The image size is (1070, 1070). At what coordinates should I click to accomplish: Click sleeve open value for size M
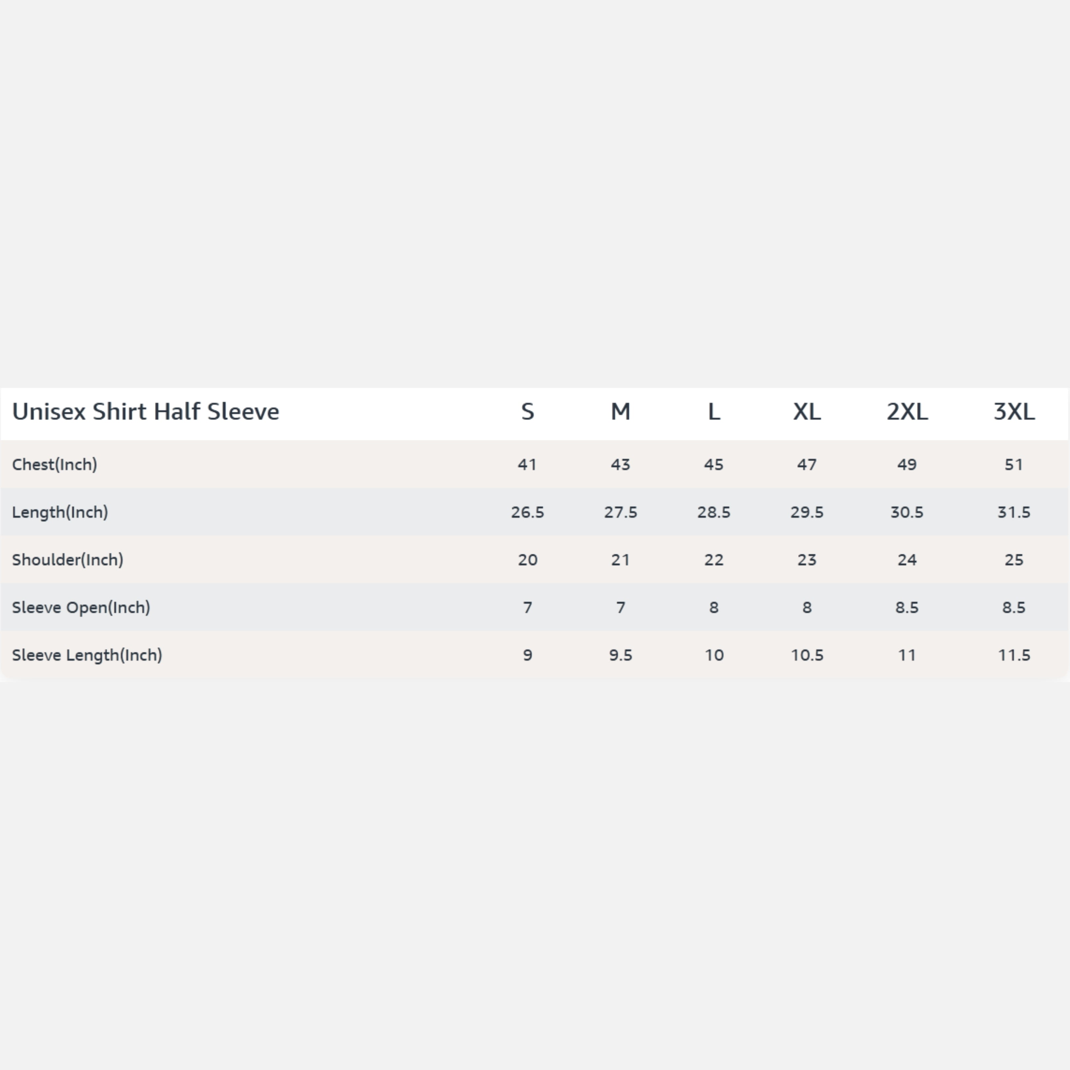pos(620,608)
